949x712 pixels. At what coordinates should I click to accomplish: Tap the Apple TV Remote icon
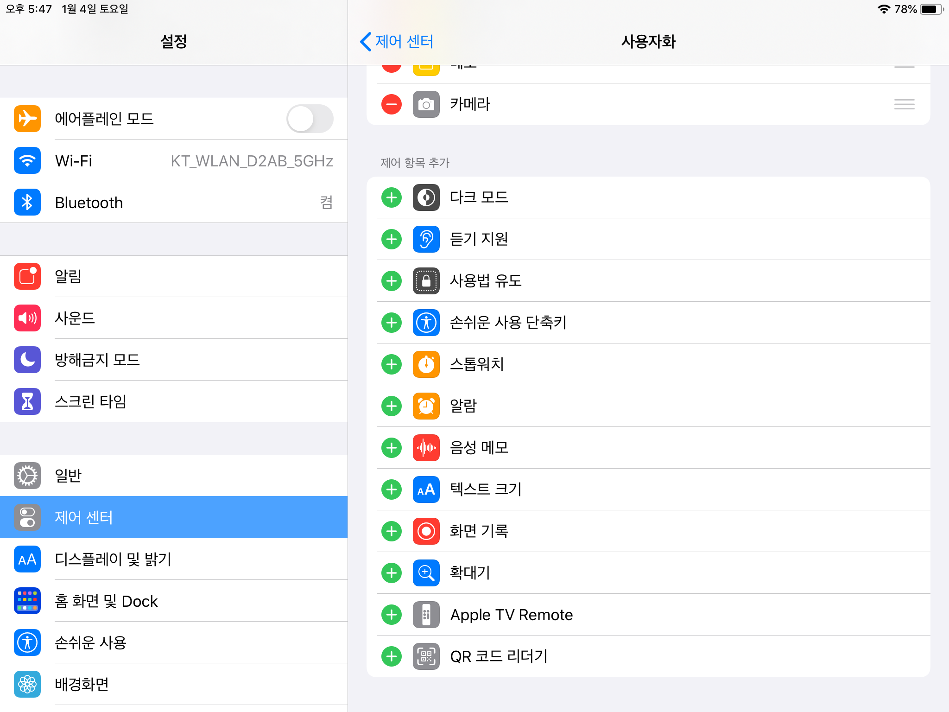(426, 615)
